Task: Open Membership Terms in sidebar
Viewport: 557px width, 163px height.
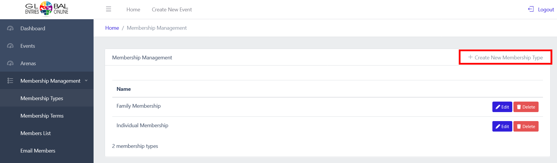Action: click(42, 116)
